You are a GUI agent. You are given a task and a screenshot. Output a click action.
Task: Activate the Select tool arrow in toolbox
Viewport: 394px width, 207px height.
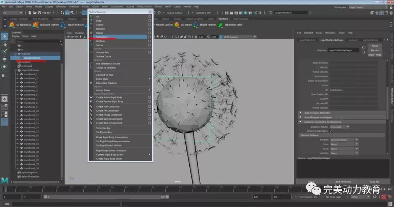pyautogui.click(x=4, y=36)
